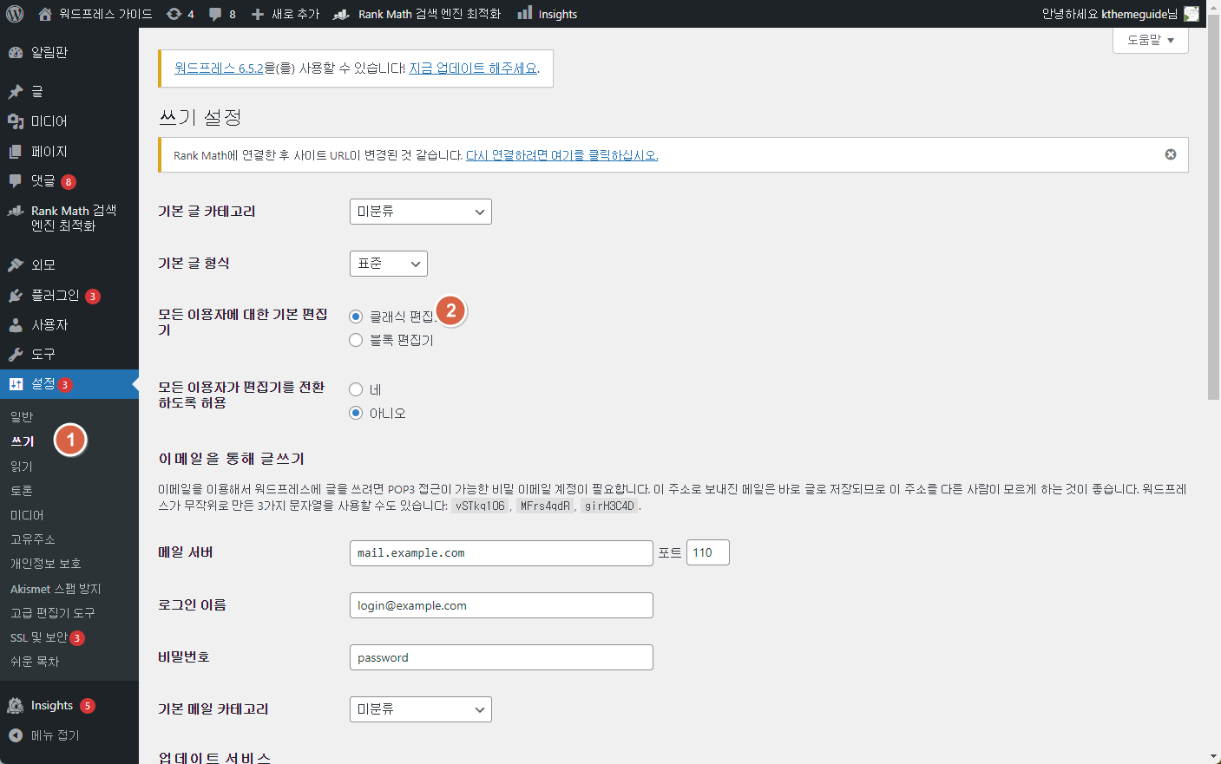Click 지금 업데이트 해주세요 link

click(474, 68)
